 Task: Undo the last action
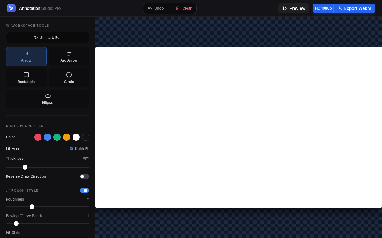(156, 8)
